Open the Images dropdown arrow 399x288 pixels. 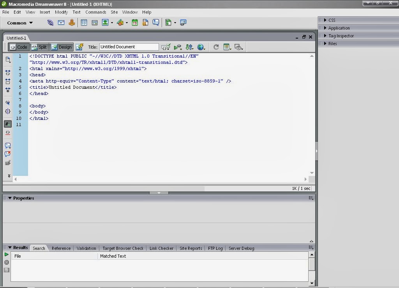112,23
